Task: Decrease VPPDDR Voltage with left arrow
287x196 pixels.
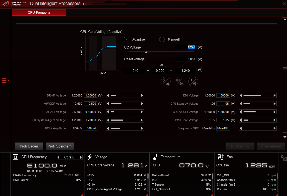Action: [x=108, y=104]
